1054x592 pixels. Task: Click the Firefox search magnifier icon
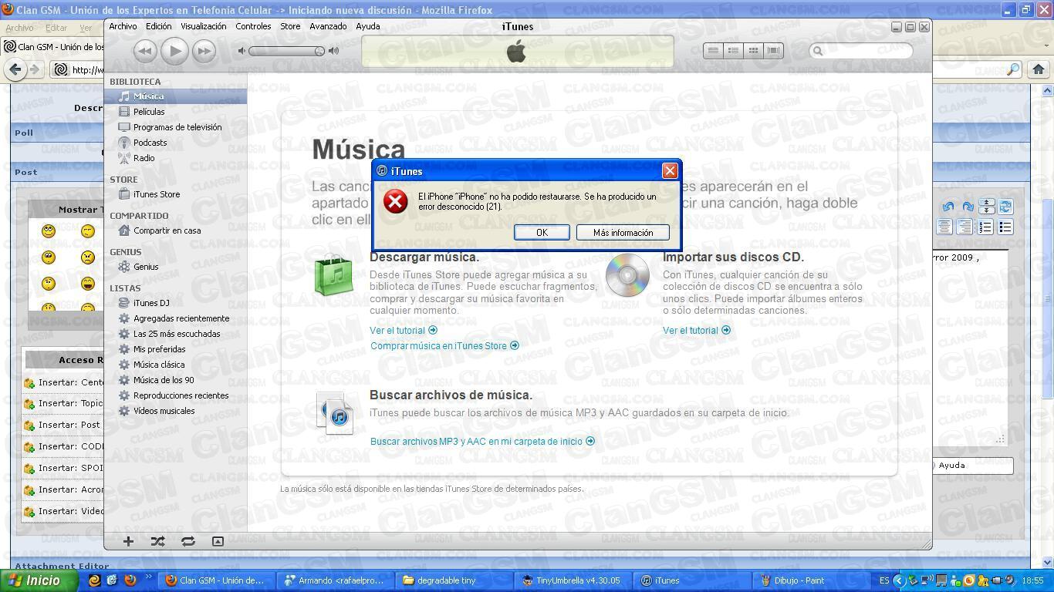tap(1013, 69)
